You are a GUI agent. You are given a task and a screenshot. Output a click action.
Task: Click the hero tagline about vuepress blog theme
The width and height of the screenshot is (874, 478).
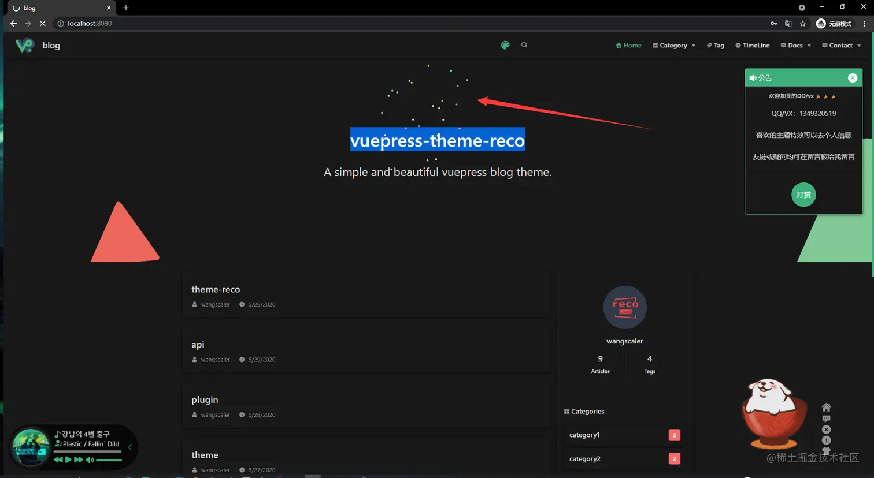pos(438,172)
